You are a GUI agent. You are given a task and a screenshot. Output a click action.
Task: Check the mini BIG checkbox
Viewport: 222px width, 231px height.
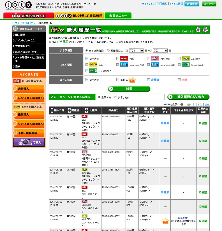click(179, 59)
